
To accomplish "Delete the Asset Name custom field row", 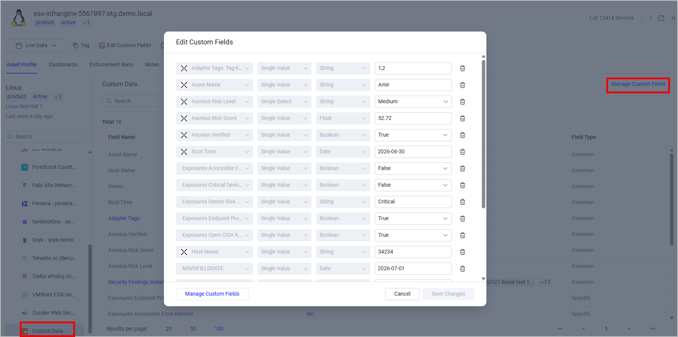I will click(462, 85).
